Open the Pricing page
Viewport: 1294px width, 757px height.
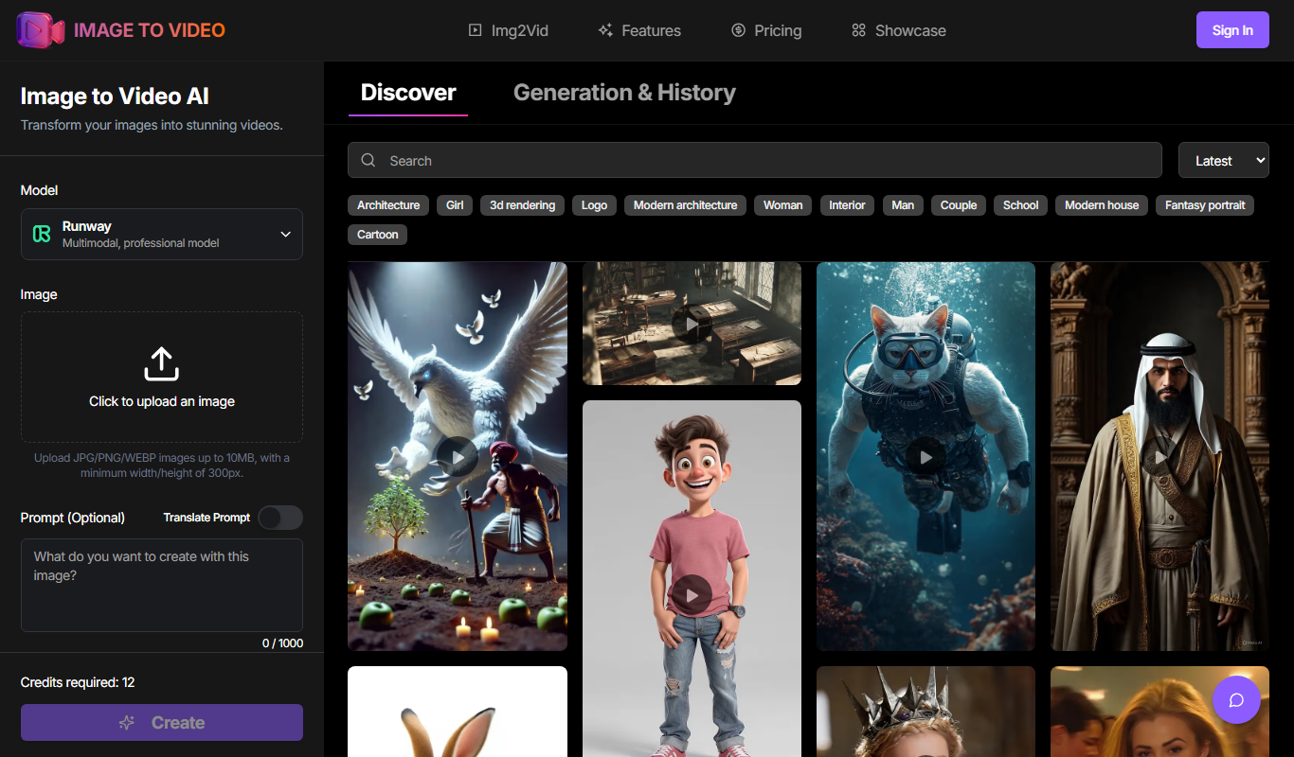[766, 30]
